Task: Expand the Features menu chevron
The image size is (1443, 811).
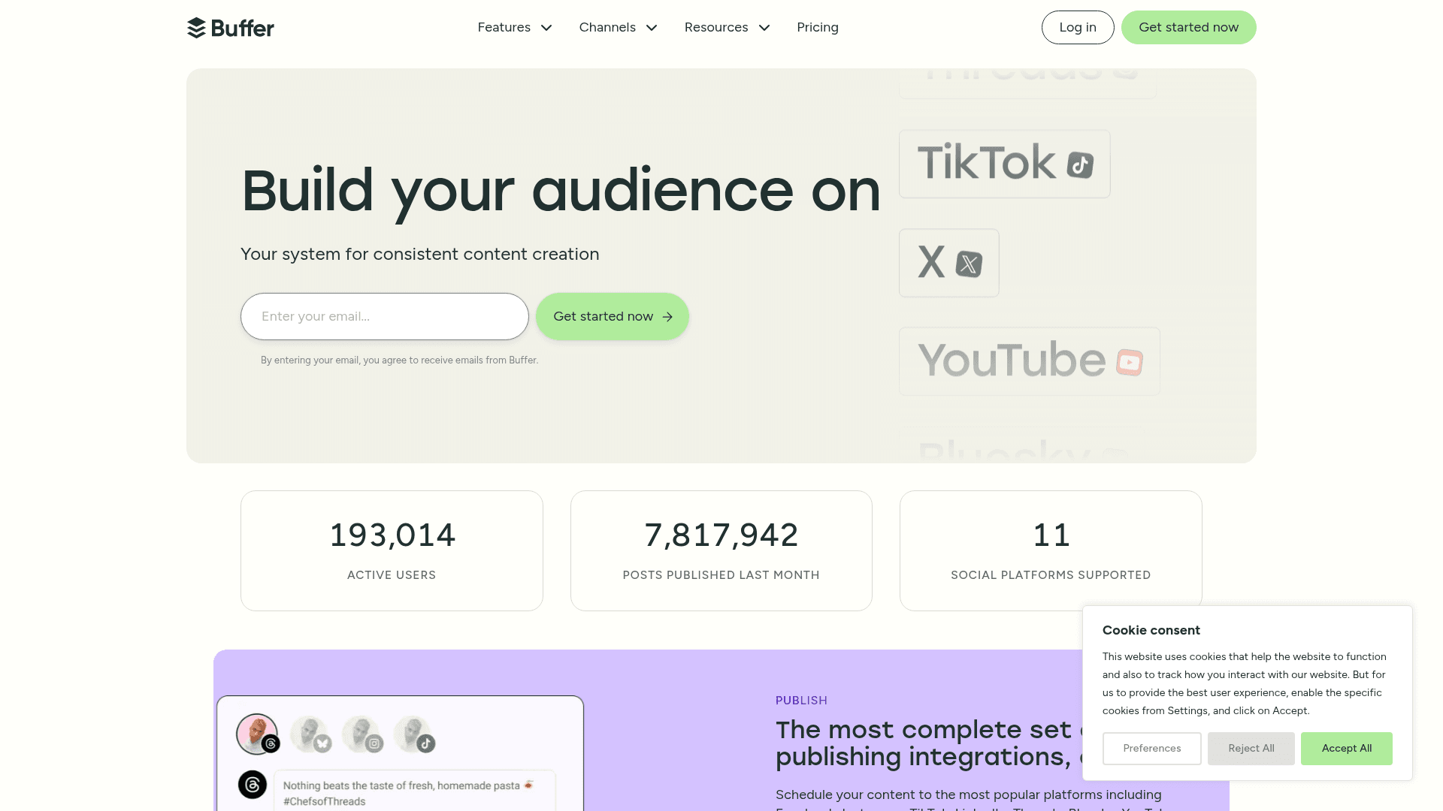Action: click(546, 28)
